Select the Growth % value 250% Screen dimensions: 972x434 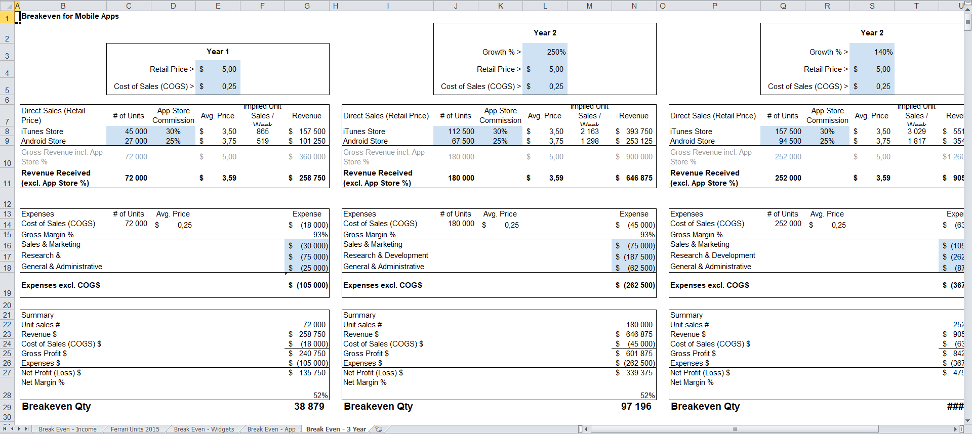pyautogui.click(x=545, y=52)
